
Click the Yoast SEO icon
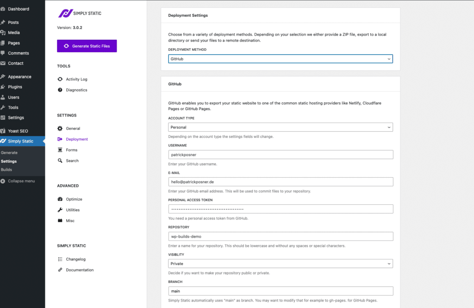point(3,131)
